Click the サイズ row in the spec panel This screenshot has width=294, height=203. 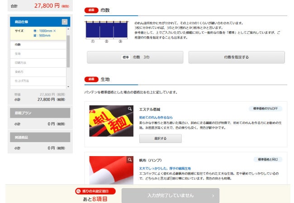click(38, 33)
